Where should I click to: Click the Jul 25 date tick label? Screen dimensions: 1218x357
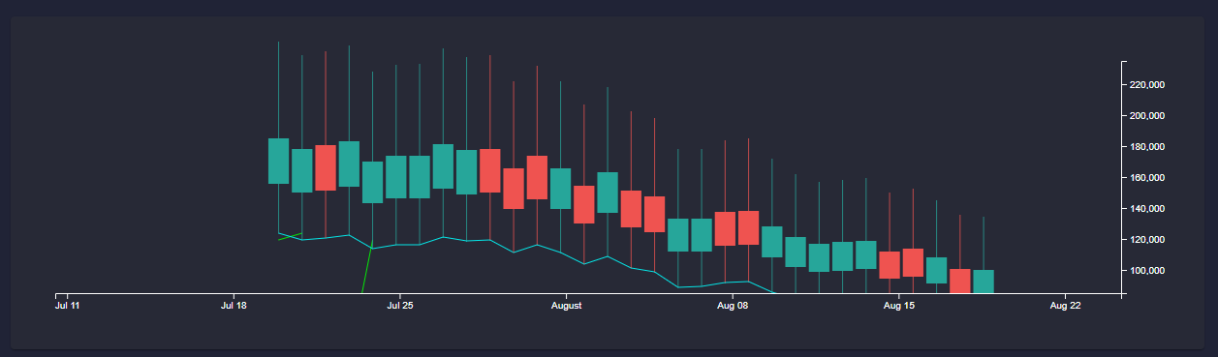point(400,306)
